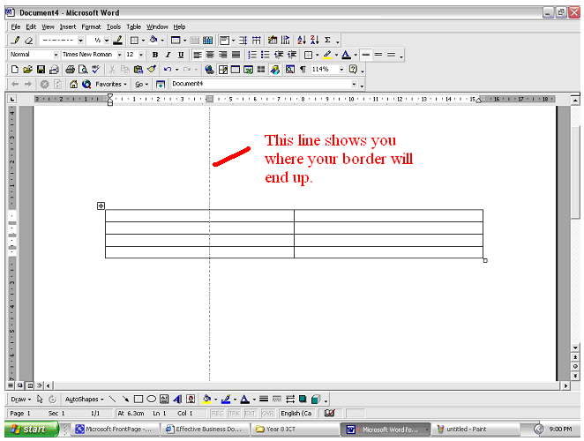
Task: Toggle Bold formatting
Action: [155, 55]
